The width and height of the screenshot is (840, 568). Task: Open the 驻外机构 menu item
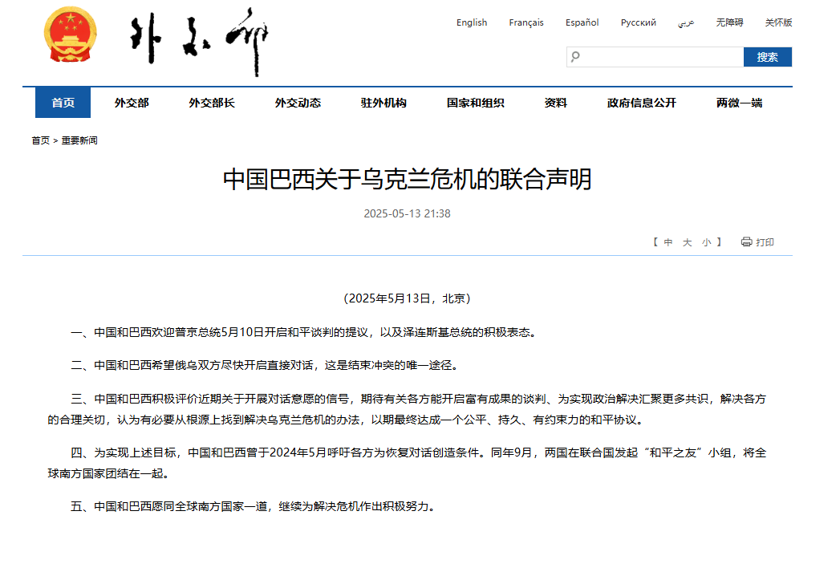pyautogui.click(x=383, y=103)
